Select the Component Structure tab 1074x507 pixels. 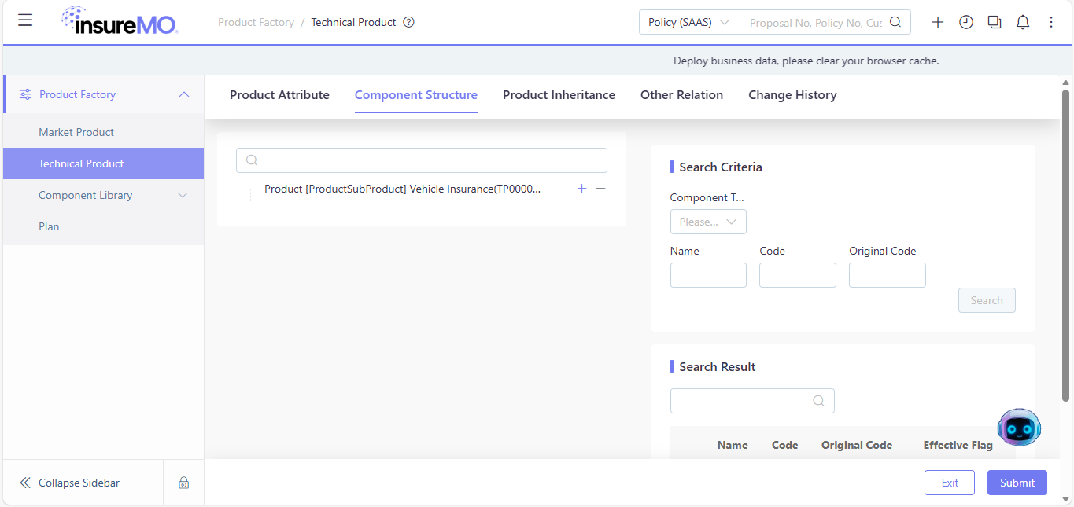[x=416, y=95]
